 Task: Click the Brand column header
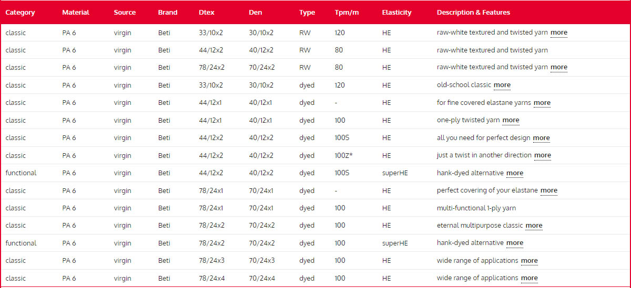click(168, 13)
